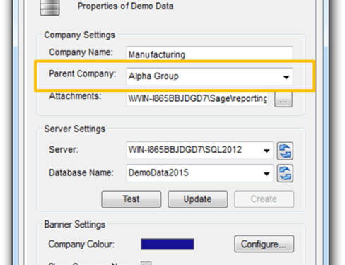Expand the Database Name dropdown arrow
Screen dimensions: 345x265
[x=267, y=174]
